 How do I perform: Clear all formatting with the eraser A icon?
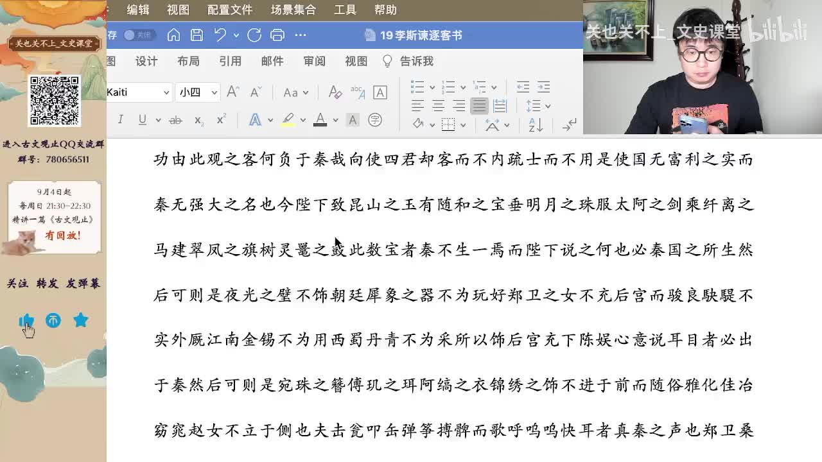click(335, 92)
